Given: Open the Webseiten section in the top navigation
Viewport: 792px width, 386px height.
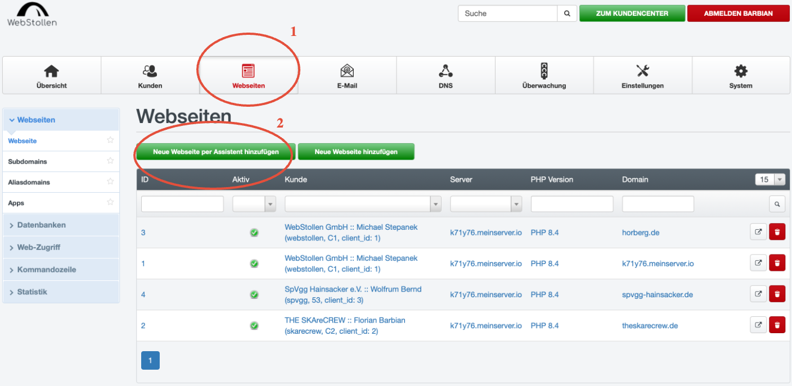Looking at the screenshot, I should pyautogui.click(x=249, y=75).
